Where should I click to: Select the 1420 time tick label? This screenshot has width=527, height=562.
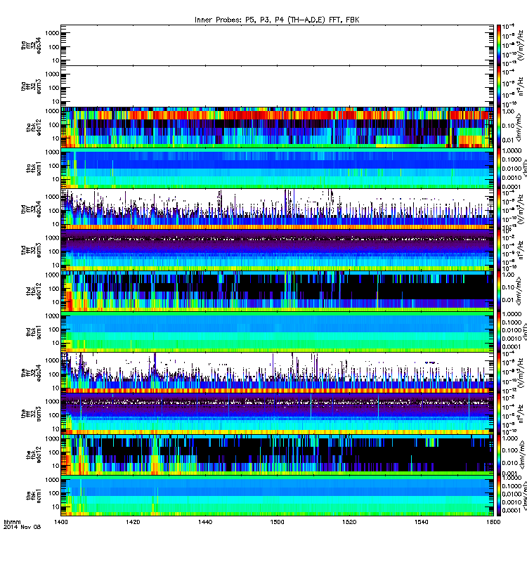pos(133,522)
